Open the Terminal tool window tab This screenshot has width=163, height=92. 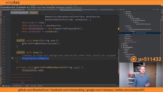[x=26, y=86]
